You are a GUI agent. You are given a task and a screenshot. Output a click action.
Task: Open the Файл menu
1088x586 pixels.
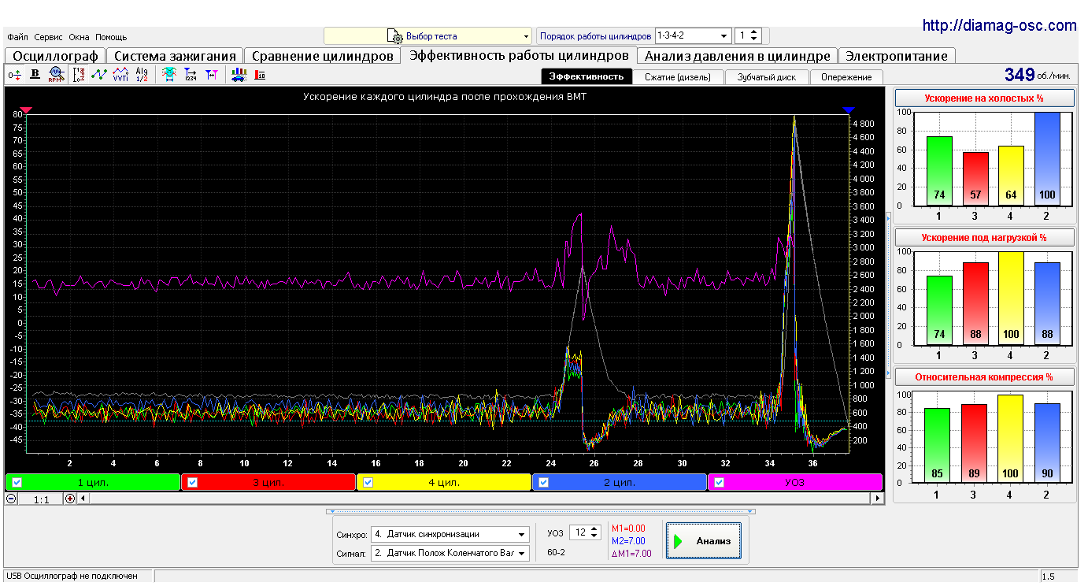pos(17,37)
